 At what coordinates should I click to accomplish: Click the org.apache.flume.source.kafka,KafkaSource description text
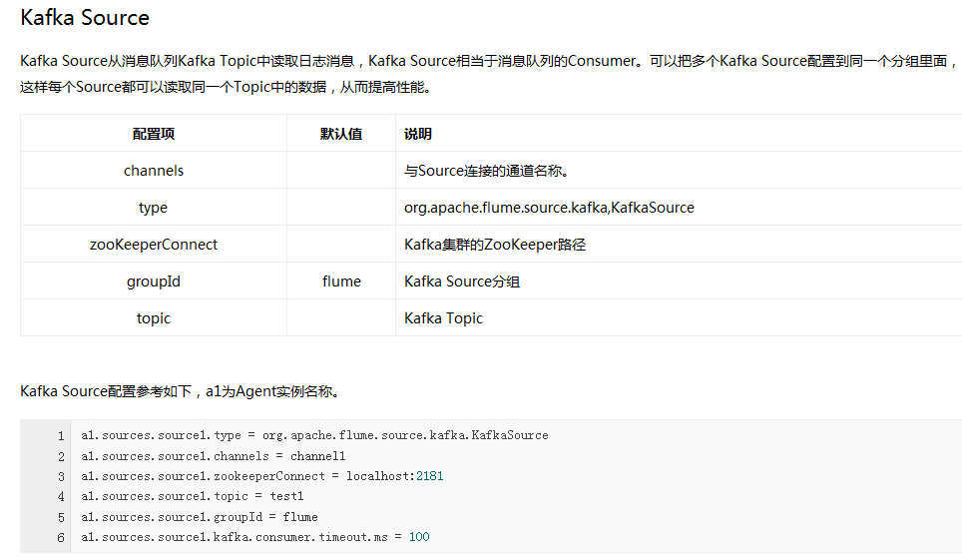(549, 208)
